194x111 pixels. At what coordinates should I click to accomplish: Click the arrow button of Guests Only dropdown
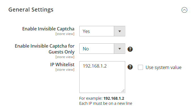click(120, 49)
